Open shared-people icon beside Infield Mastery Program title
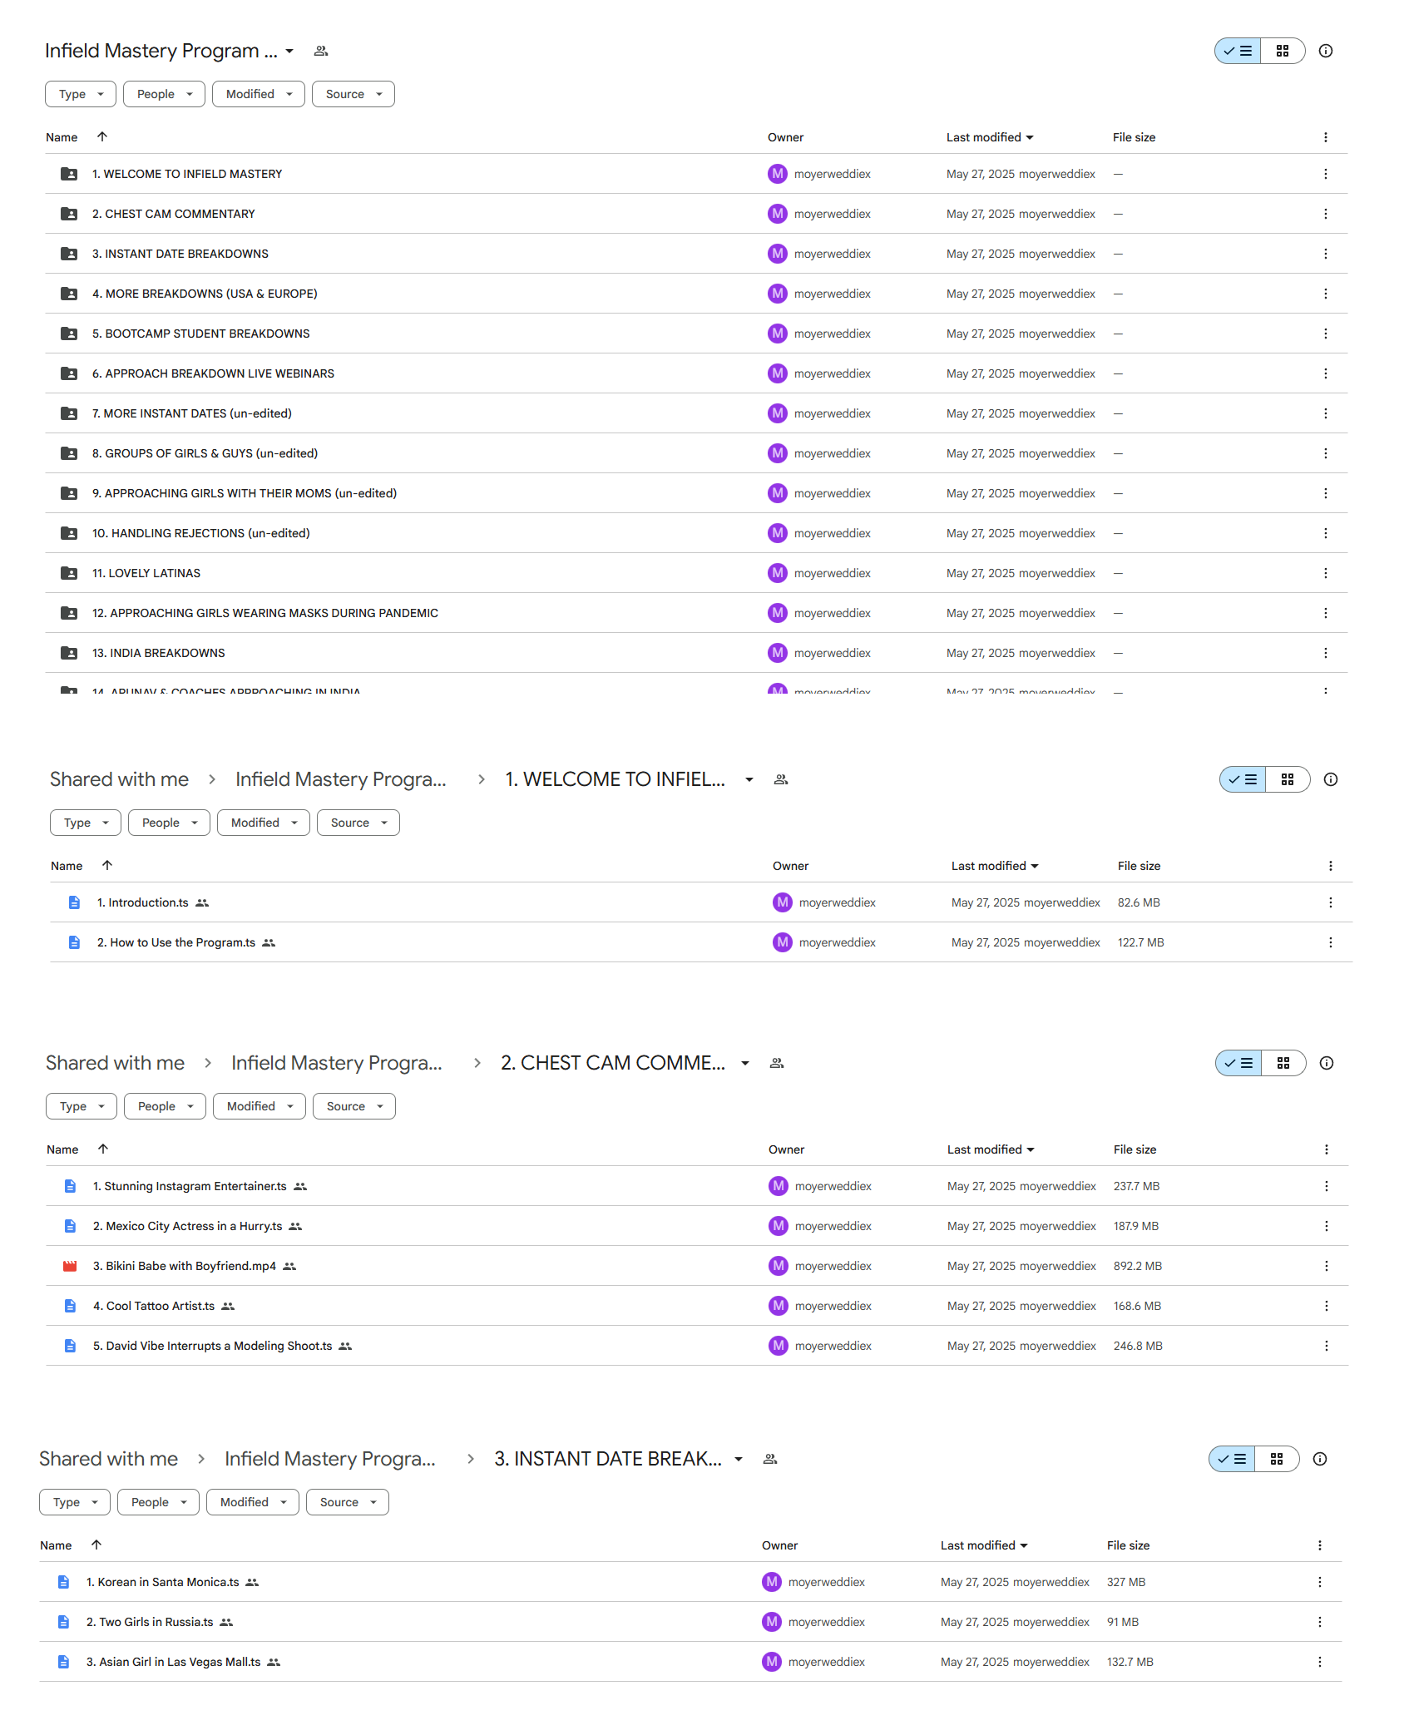The width and height of the screenshot is (1404, 1730). pyautogui.click(x=321, y=51)
